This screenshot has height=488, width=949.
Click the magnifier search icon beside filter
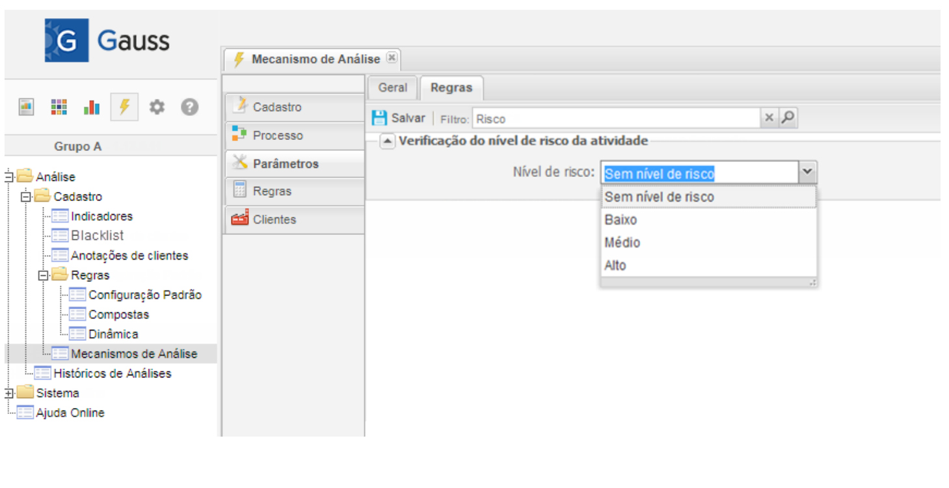coord(788,118)
